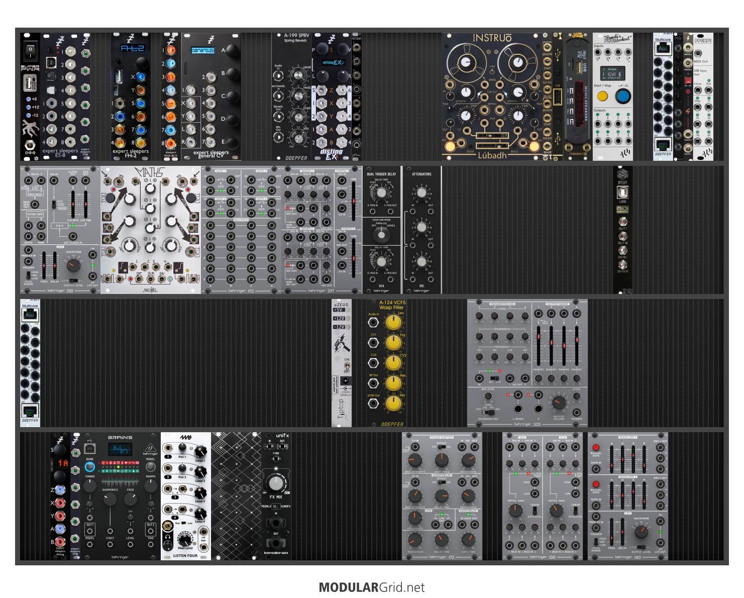Viewport: 744px width, 598px height.
Task: Turn the blue knob on Pamela's PRO Workout
Action: [623, 96]
